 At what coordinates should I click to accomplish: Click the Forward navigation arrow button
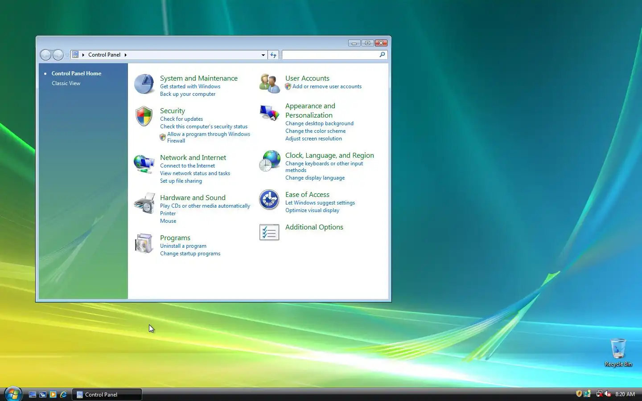click(x=58, y=55)
